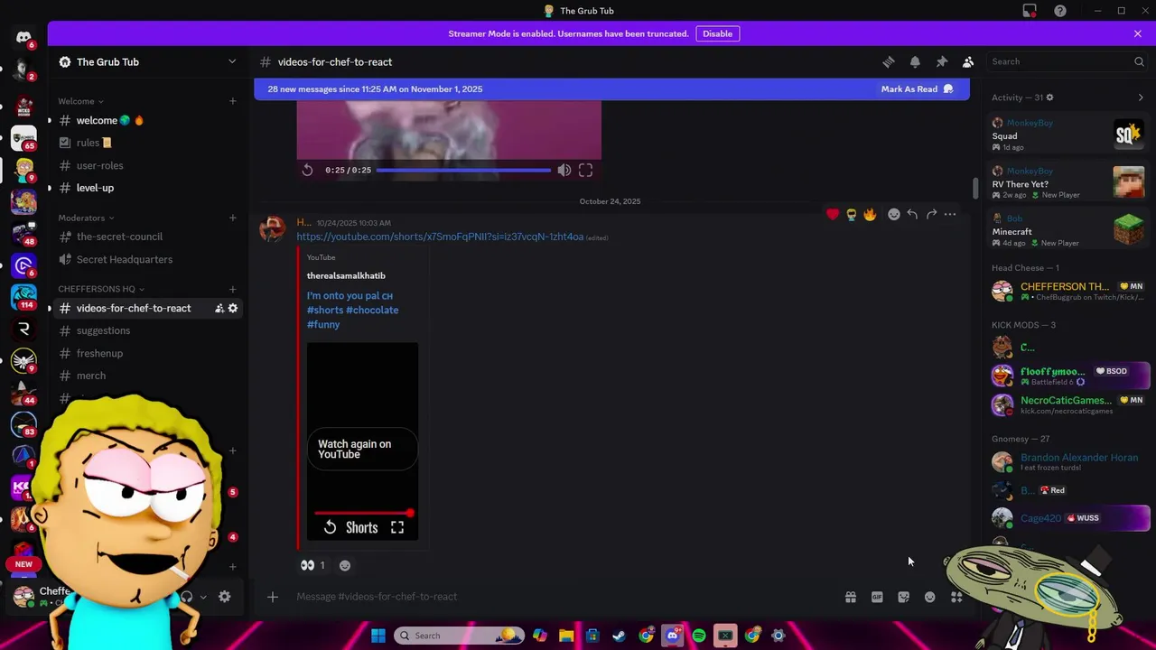This screenshot has height=650, width=1156.
Task: Open GIF picker
Action: point(877,597)
